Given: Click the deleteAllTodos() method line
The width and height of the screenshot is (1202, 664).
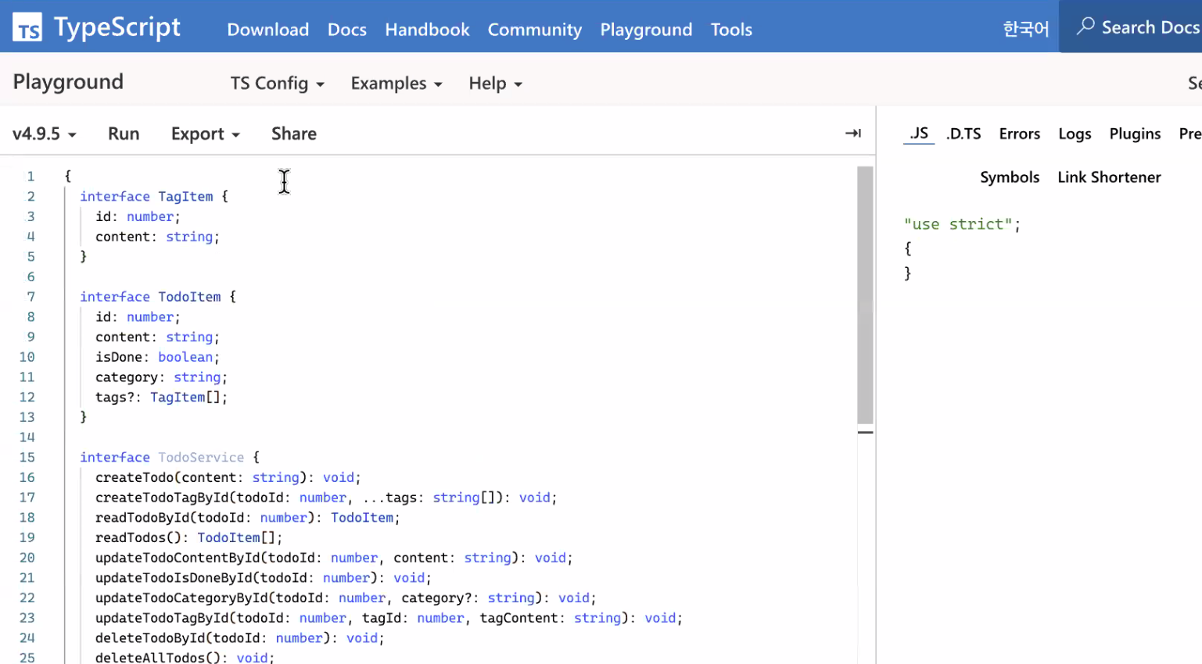Looking at the screenshot, I should pyautogui.click(x=185, y=657).
